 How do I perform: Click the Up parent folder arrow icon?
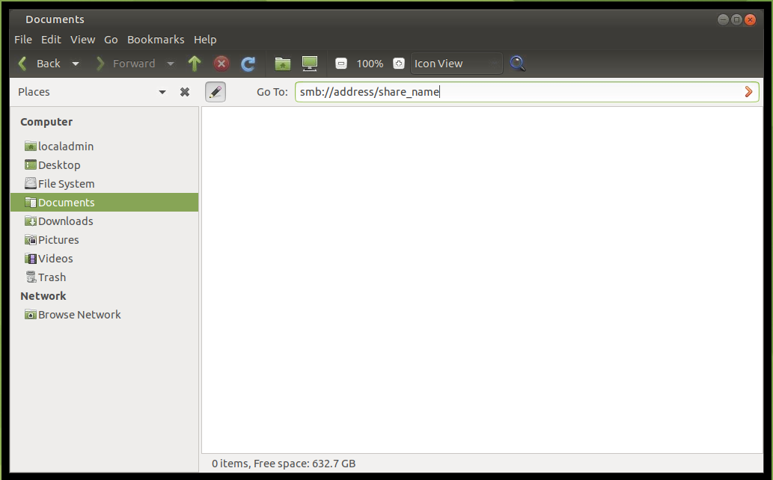(195, 64)
